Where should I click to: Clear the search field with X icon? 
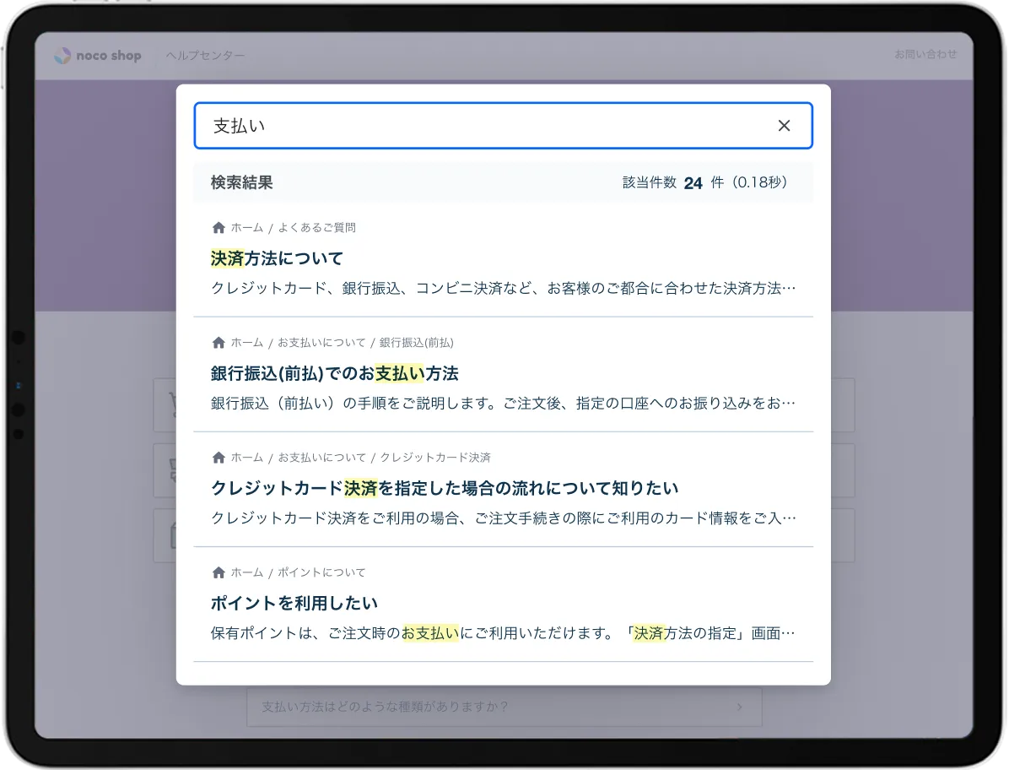[x=784, y=126]
